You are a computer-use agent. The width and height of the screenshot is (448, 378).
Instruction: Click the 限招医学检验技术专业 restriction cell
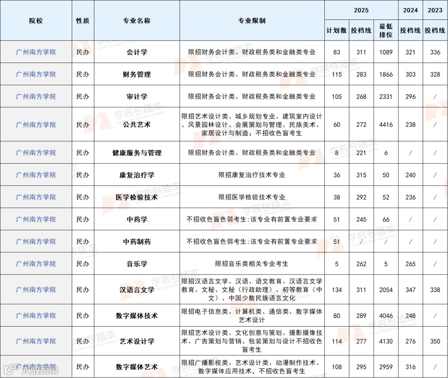pyautogui.click(x=252, y=197)
